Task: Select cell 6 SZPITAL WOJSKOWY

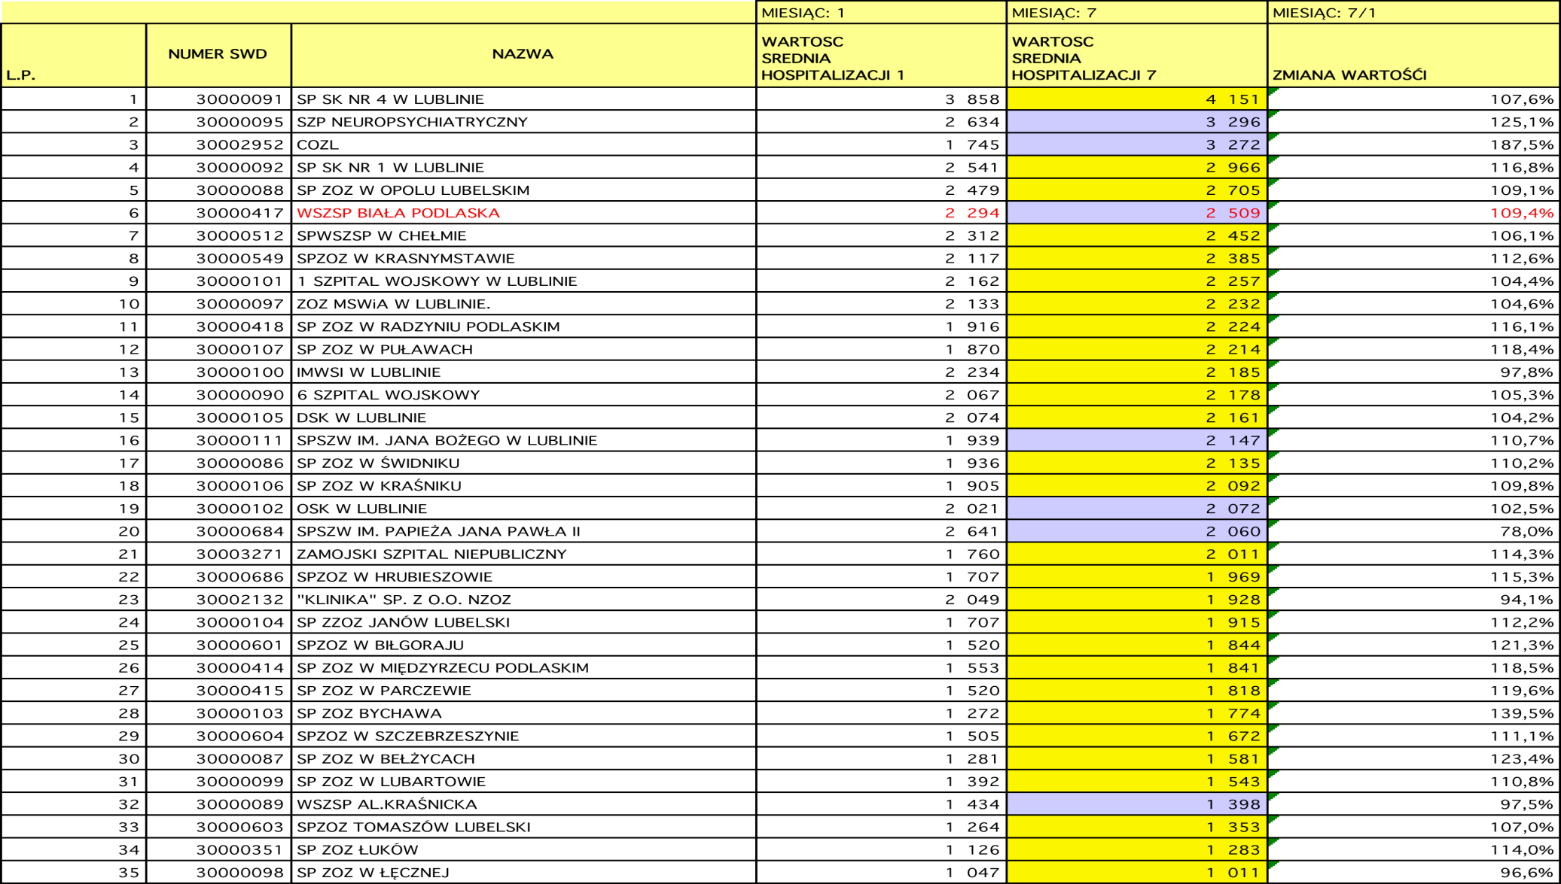Action: pos(523,395)
